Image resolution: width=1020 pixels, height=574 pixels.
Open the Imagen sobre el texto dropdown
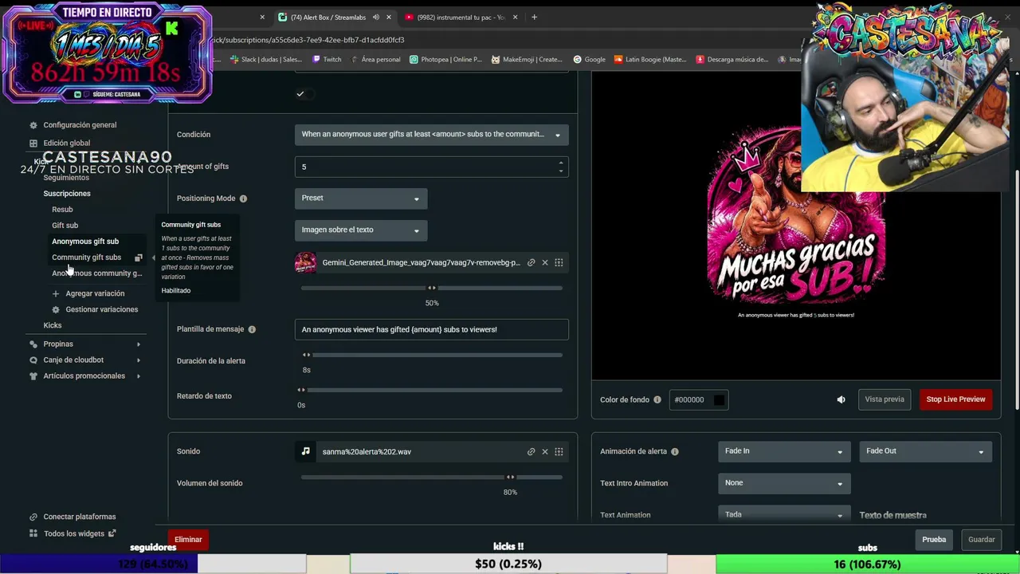(x=361, y=230)
